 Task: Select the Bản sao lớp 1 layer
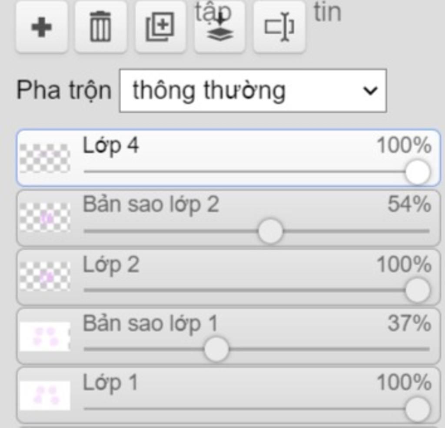229,336
